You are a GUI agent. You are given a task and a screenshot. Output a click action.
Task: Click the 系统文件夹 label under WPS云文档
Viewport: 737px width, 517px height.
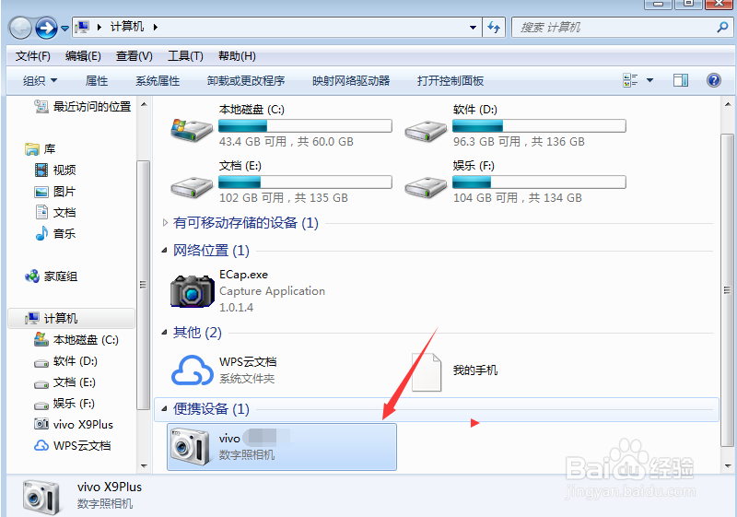(247, 379)
